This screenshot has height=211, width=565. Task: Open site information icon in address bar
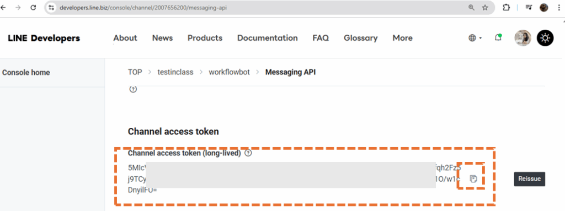click(52, 8)
